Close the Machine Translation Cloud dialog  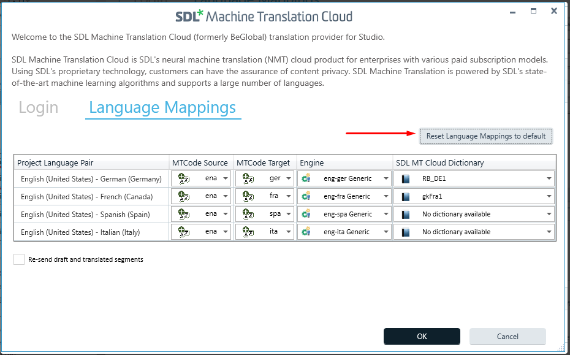click(554, 11)
